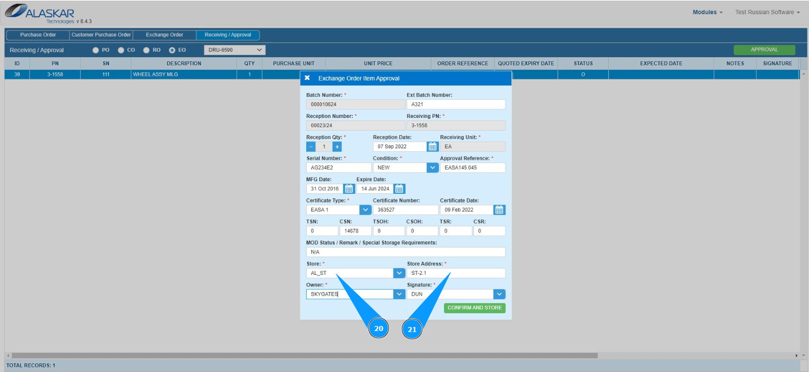Open the Expire Date calendar picker

(x=399, y=189)
